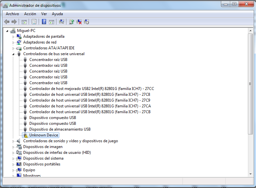Click the scrollbar up arrow

pyautogui.click(x=251, y=31)
